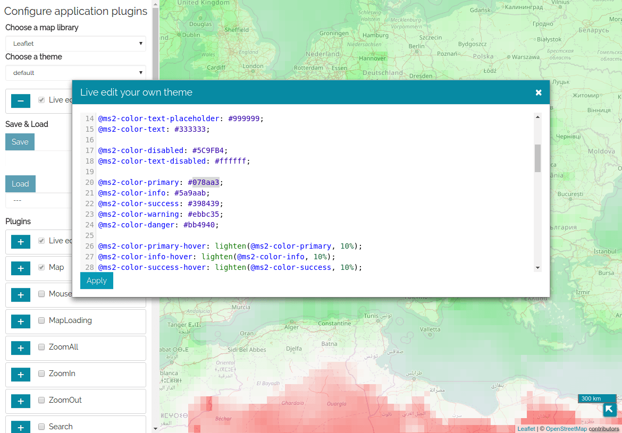The height and width of the screenshot is (433, 622).
Task: Collapse the Live edit section with minus icon
Action: click(21, 101)
